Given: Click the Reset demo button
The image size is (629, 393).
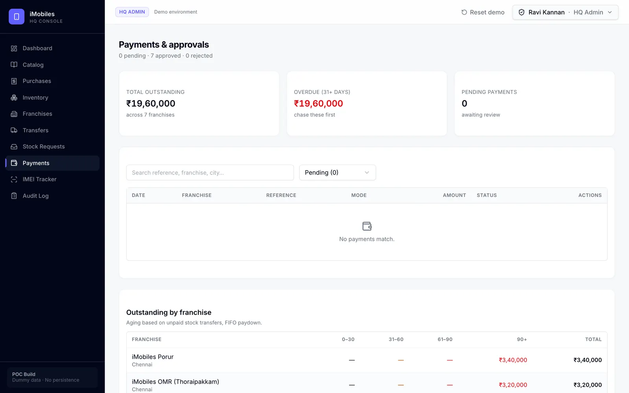Looking at the screenshot, I should pyautogui.click(x=483, y=12).
